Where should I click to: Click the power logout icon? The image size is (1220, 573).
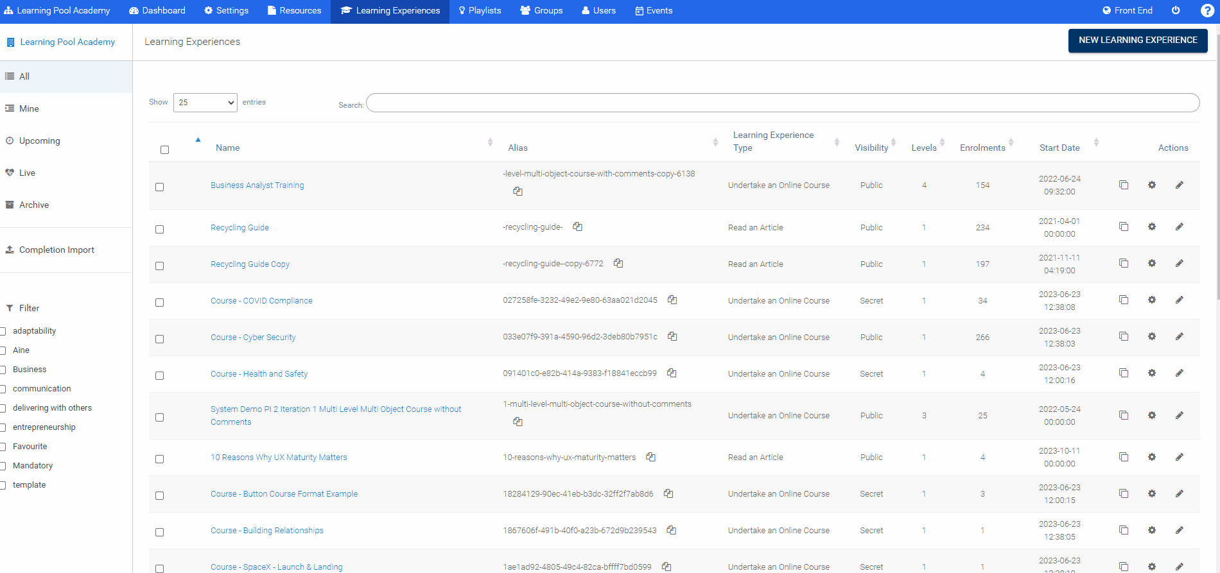pos(1176,10)
